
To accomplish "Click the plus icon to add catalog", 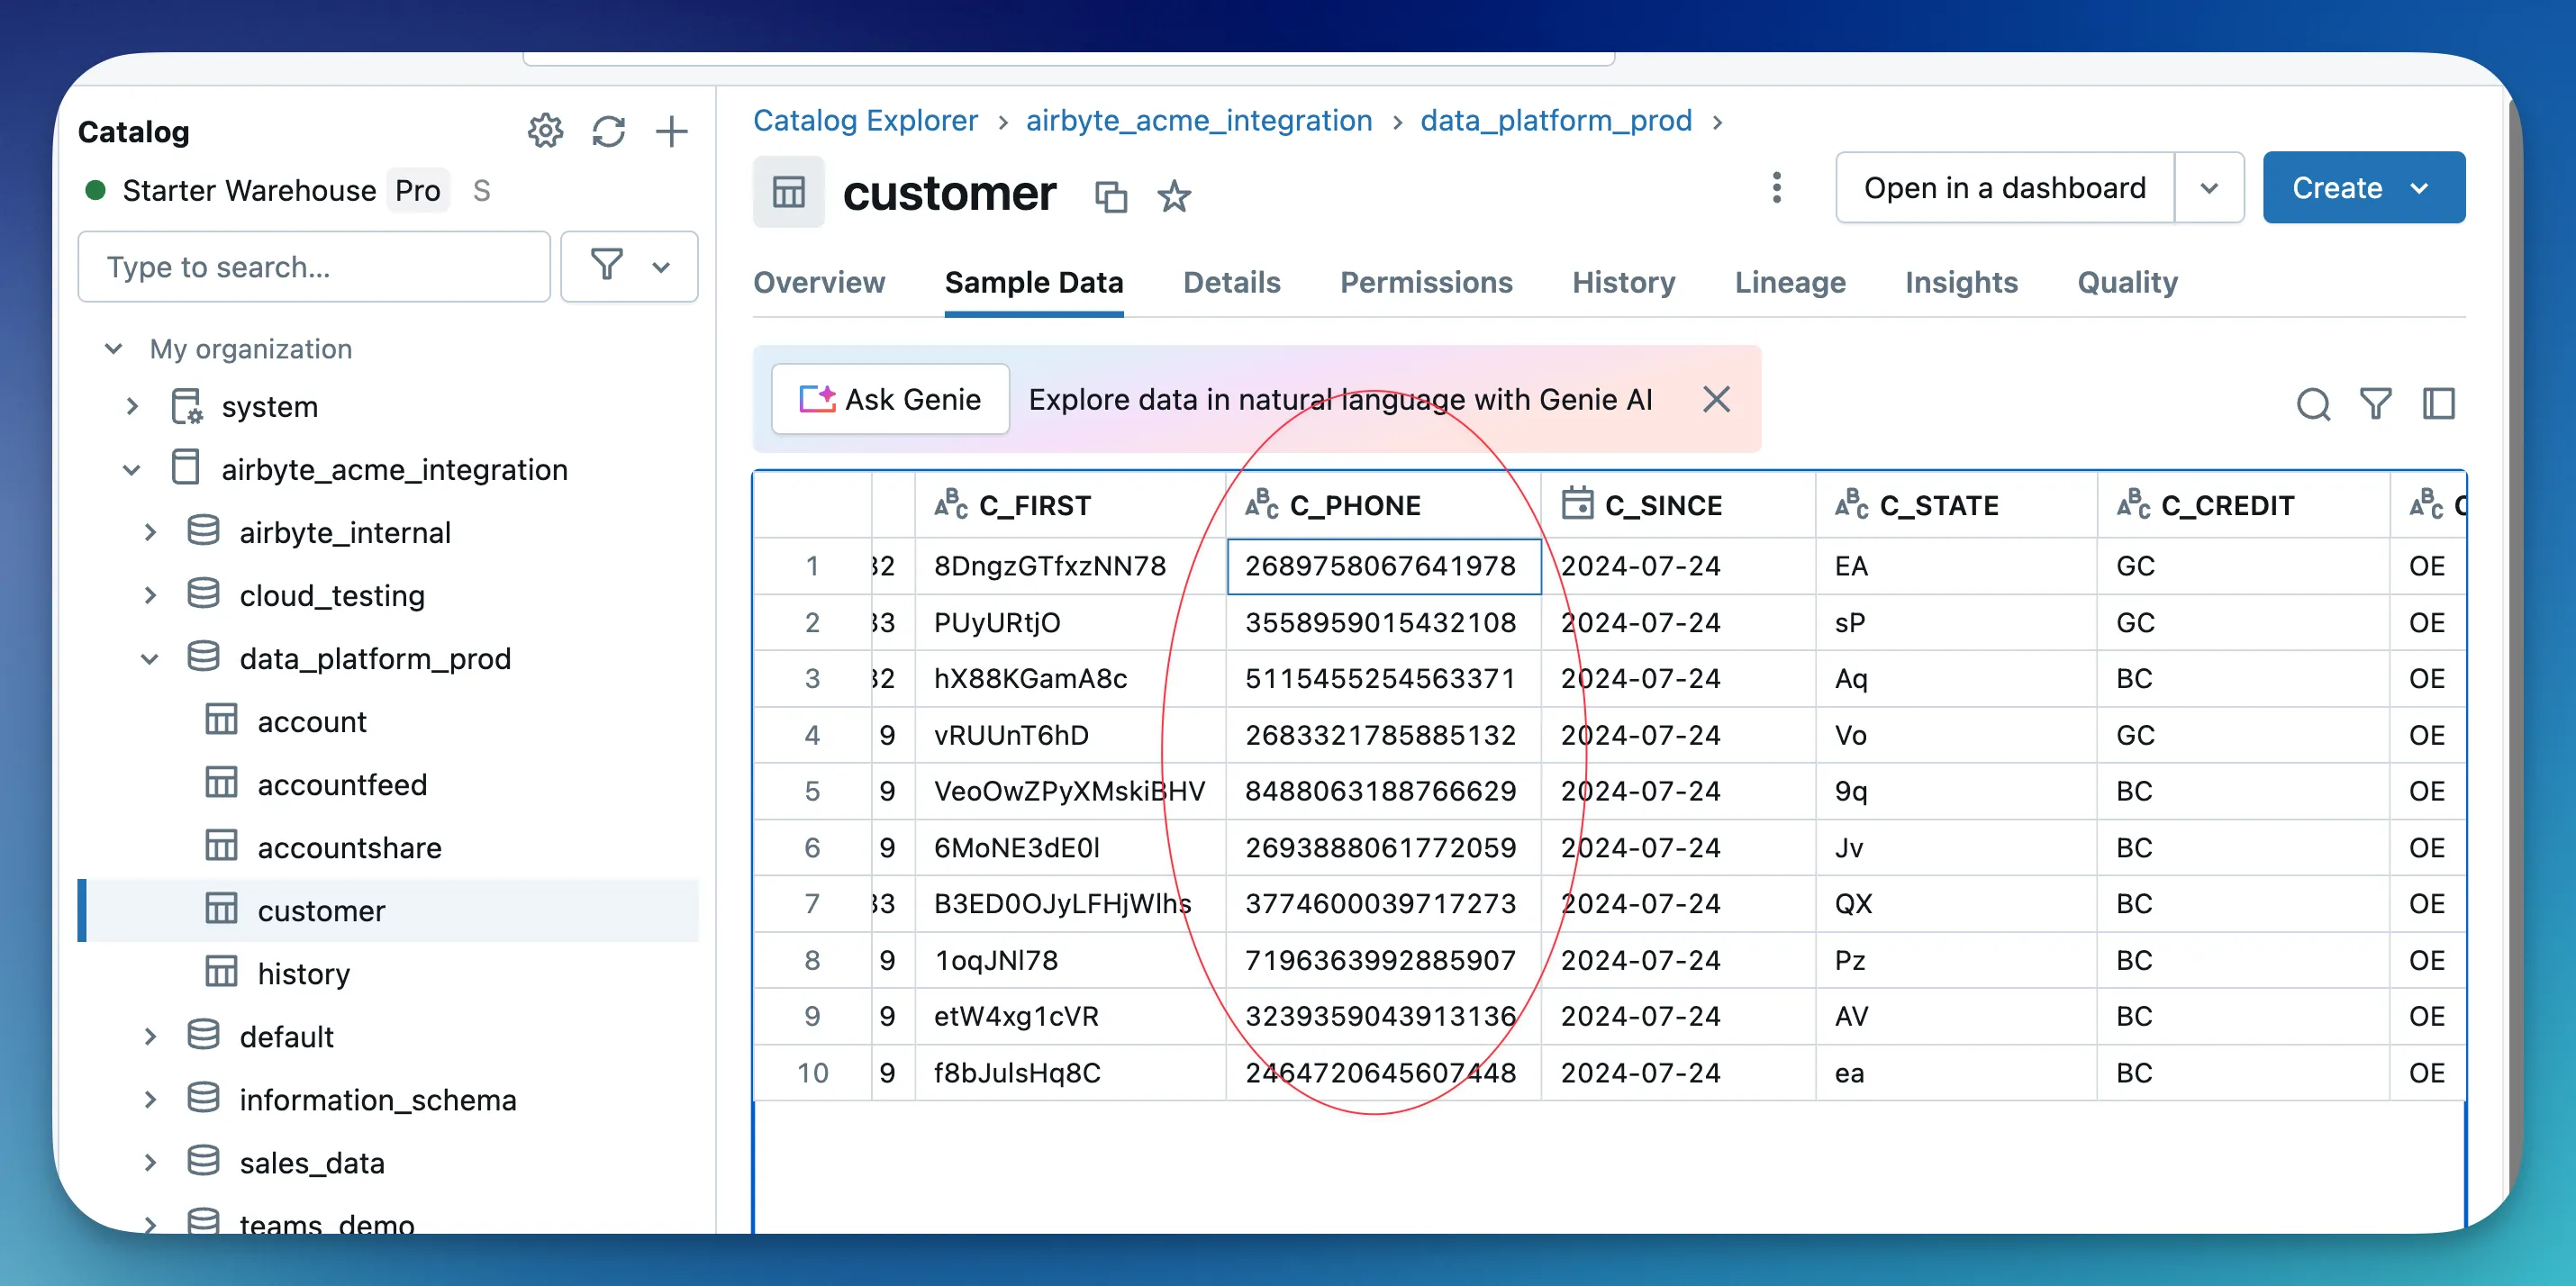I will 671,131.
